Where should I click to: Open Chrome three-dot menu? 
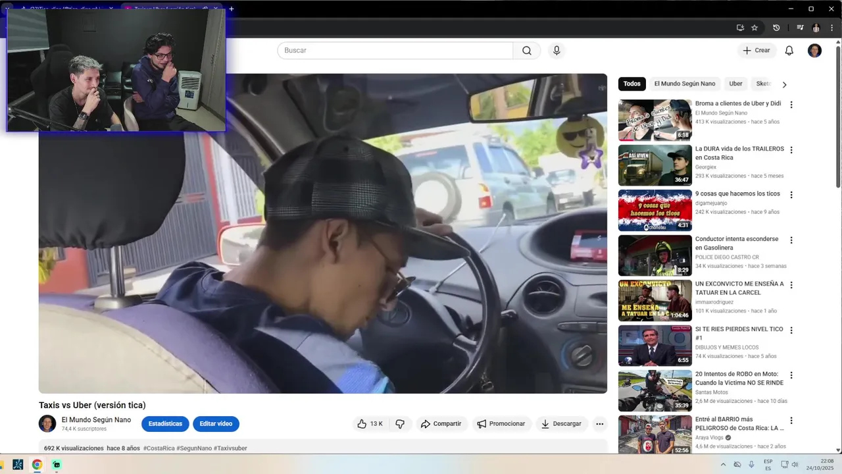[832, 28]
